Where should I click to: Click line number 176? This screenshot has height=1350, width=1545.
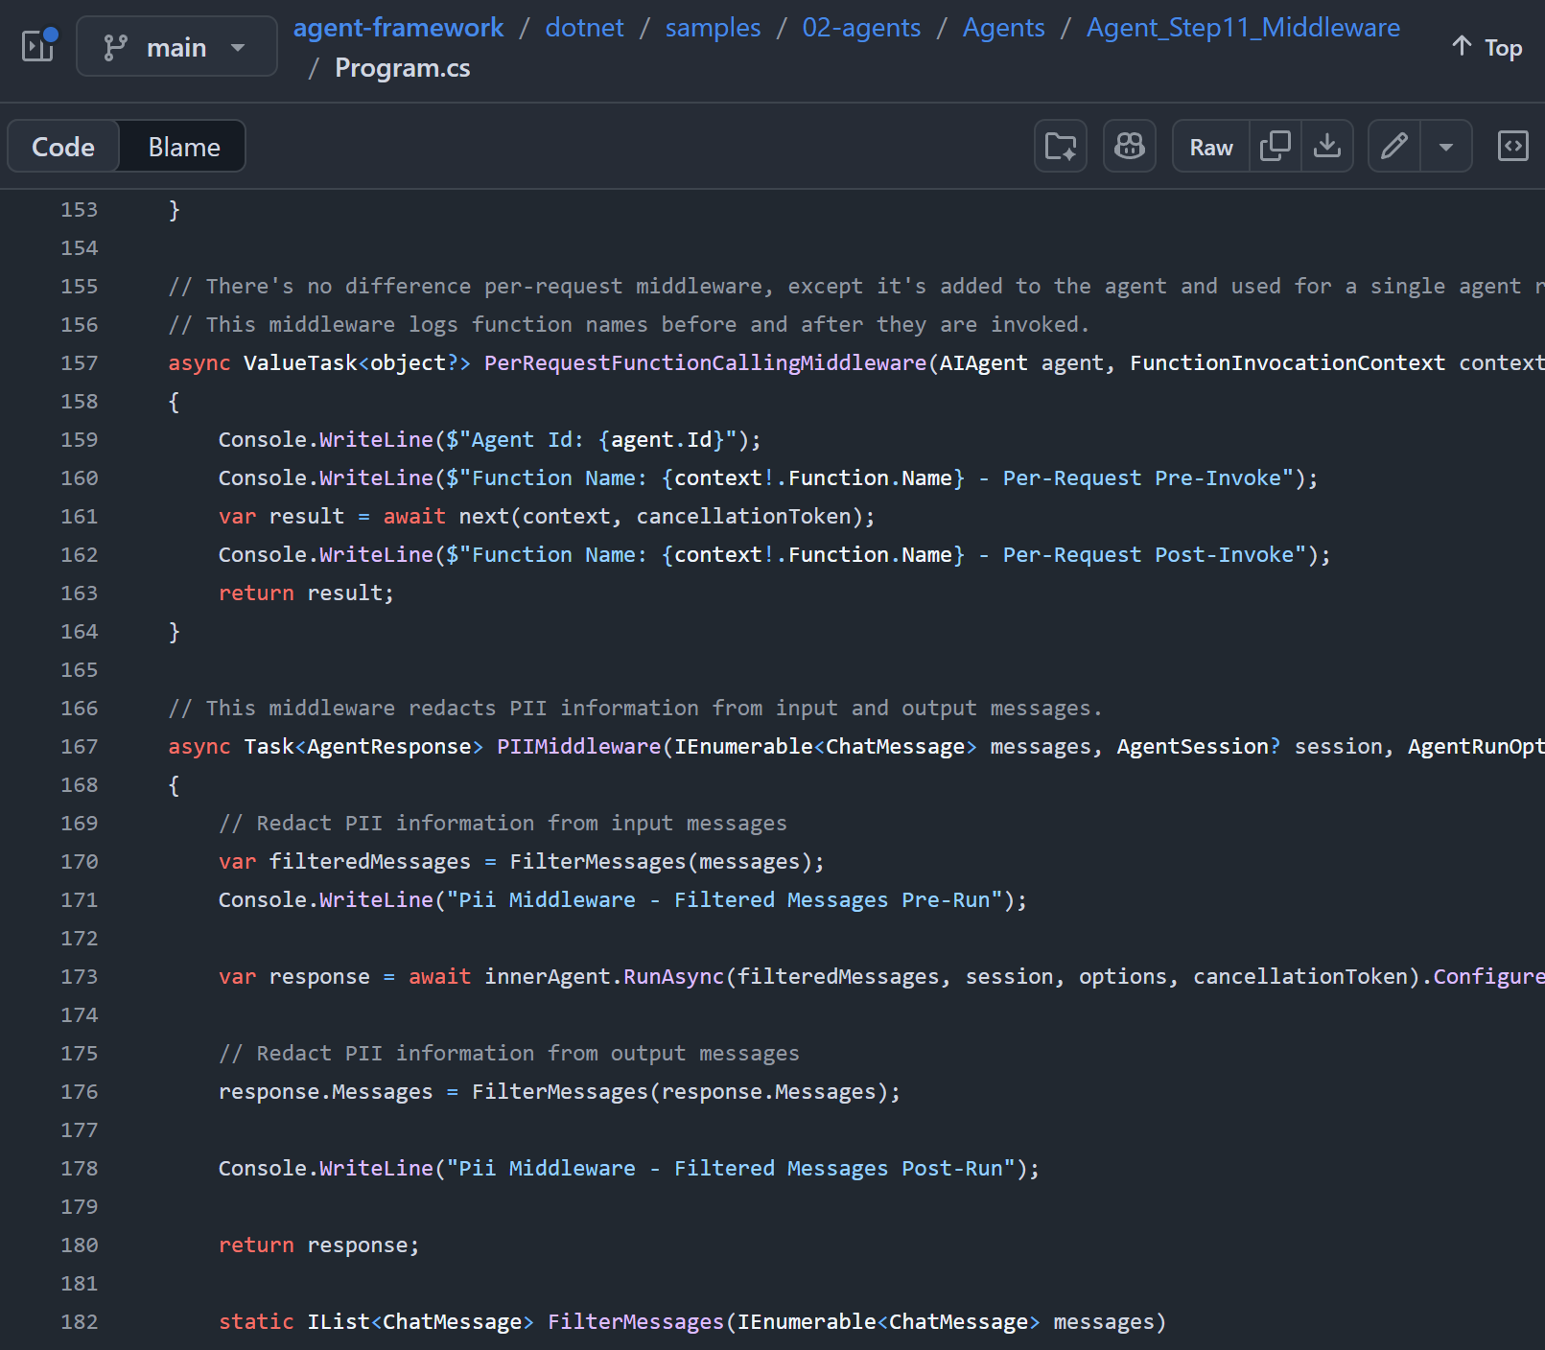point(80,1091)
